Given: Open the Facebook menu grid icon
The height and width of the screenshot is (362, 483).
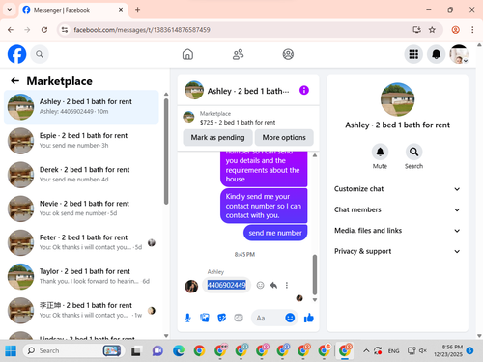Looking at the screenshot, I should tap(413, 54).
